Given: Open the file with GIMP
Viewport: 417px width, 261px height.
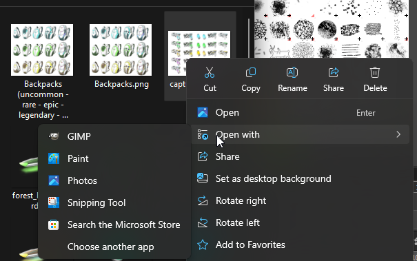Looking at the screenshot, I should tap(114, 136).
